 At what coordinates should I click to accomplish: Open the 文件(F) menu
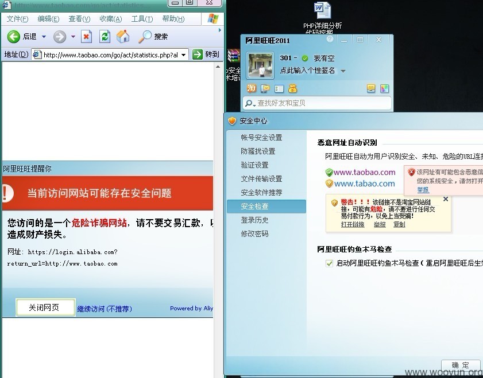coord(18,19)
